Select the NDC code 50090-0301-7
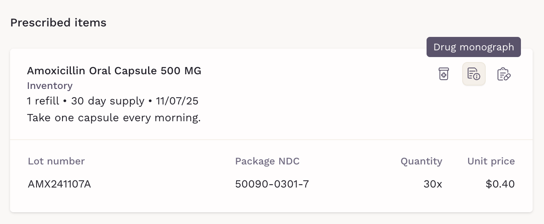The height and width of the screenshot is (224, 544). [x=272, y=184]
